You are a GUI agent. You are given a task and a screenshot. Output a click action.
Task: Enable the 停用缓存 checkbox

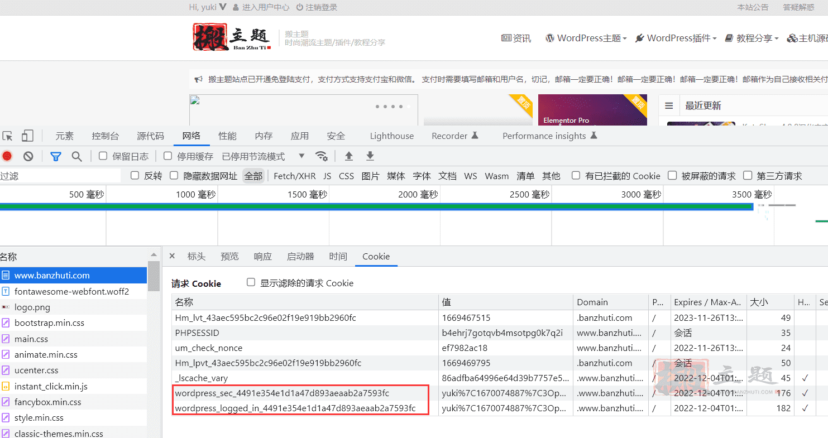pyautogui.click(x=167, y=156)
